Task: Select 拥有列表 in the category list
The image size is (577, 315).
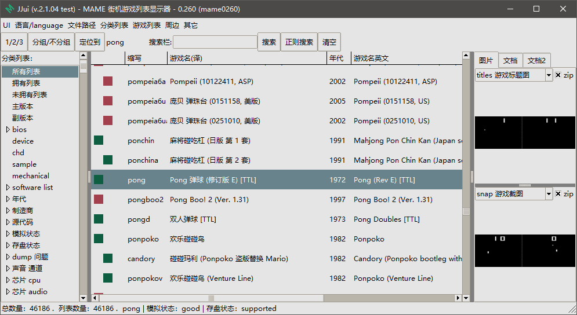Action: click(x=26, y=83)
